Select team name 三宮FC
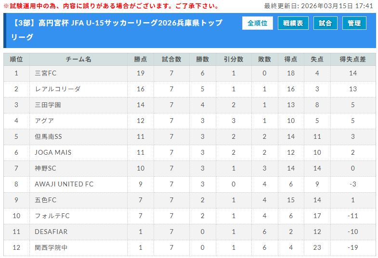The height and width of the screenshot is (258, 378). [x=46, y=74]
